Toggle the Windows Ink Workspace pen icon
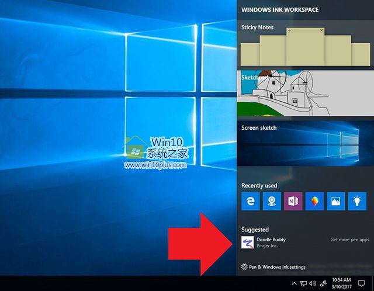The height and width of the screenshot is (291, 374). [x=323, y=283]
